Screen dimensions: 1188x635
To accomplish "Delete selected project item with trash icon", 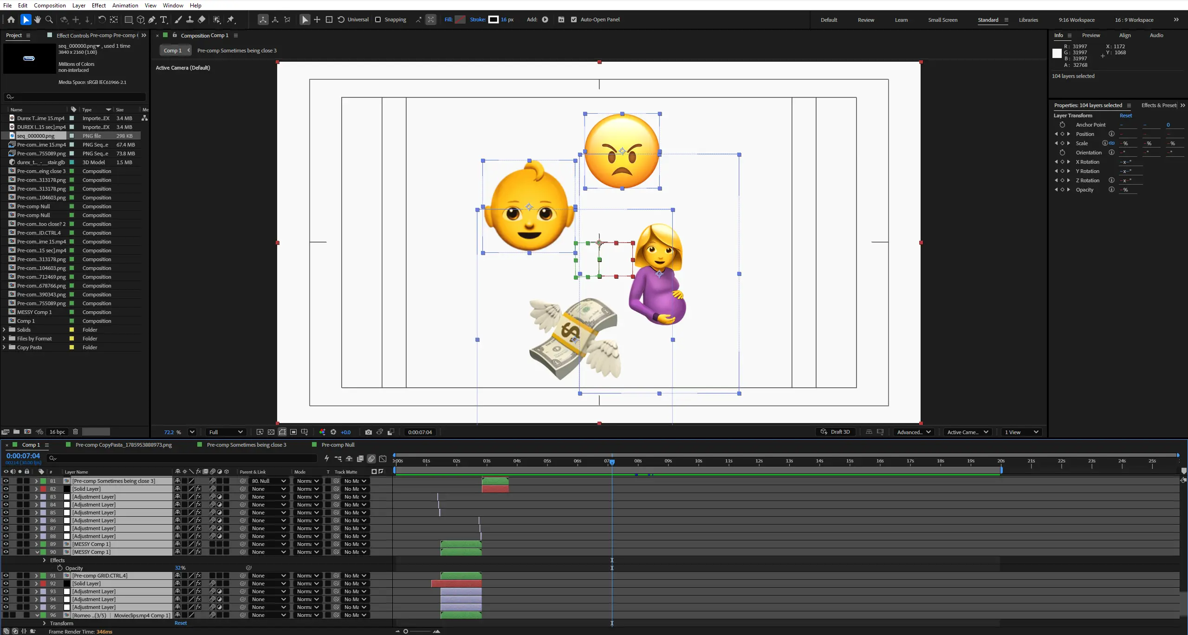I will pyautogui.click(x=75, y=431).
